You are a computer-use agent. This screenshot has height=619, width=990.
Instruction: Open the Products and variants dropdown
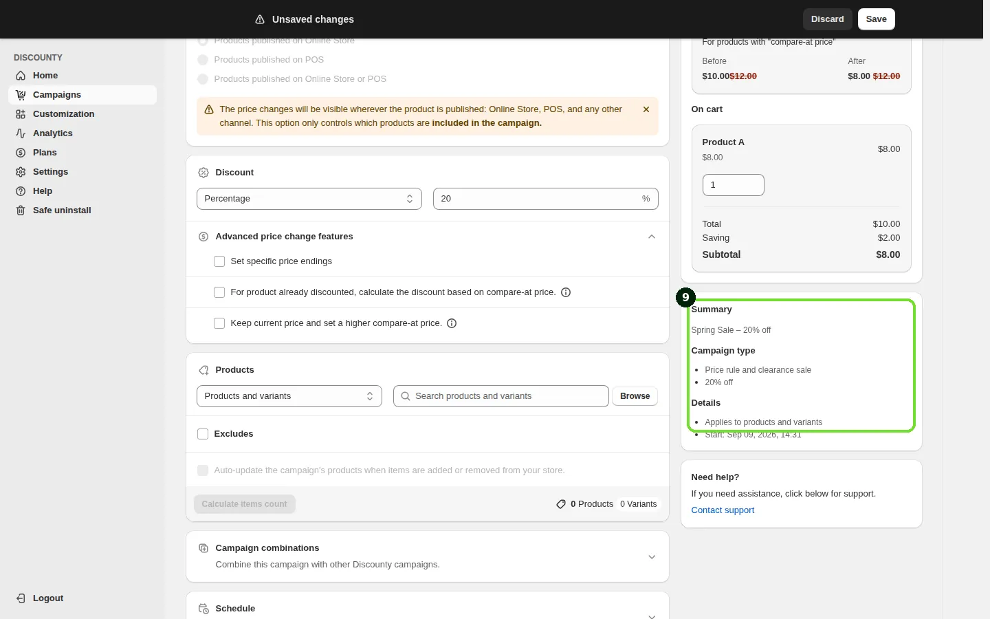[x=289, y=396]
